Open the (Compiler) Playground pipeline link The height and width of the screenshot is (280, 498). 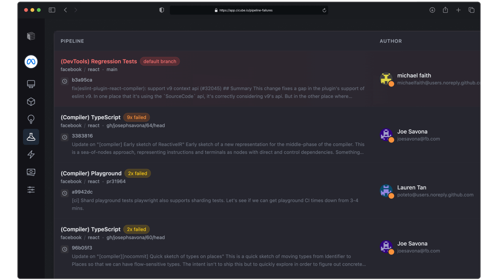pyautogui.click(x=91, y=173)
